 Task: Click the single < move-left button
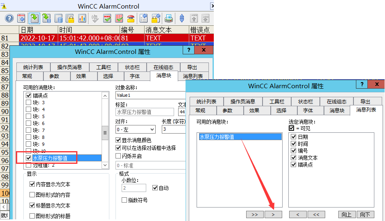pos(298,214)
